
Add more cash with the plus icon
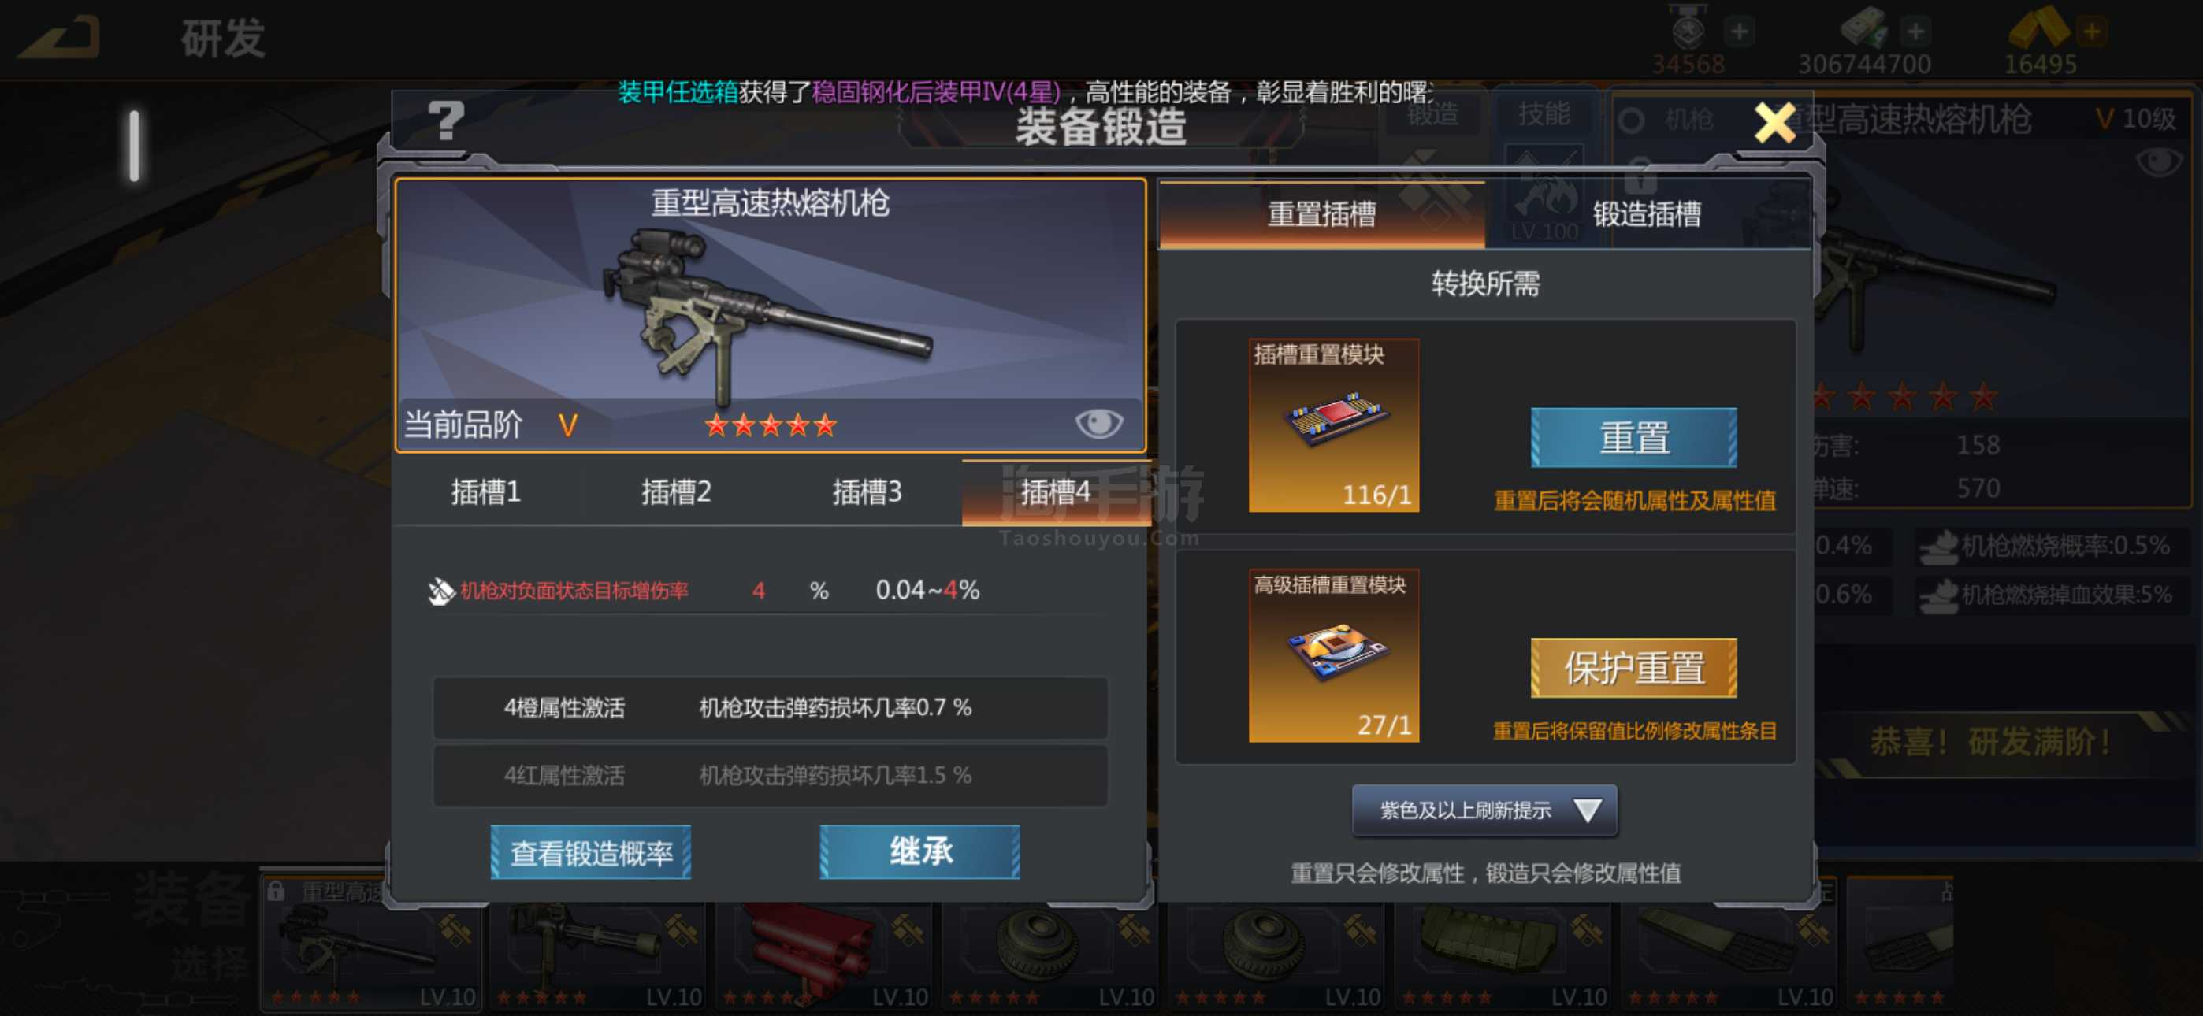point(1915,32)
